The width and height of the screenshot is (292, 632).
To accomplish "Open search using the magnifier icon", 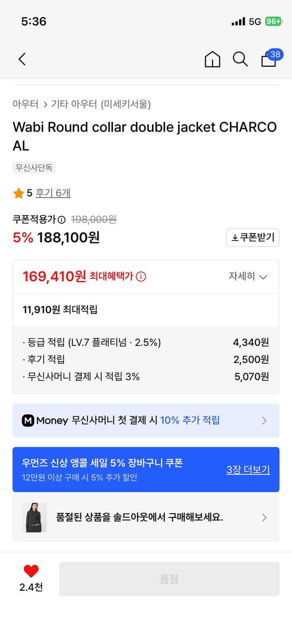I will coord(240,59).
